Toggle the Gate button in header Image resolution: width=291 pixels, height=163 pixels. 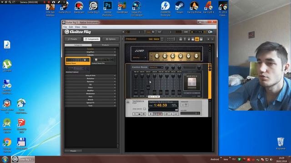[149, 32]
